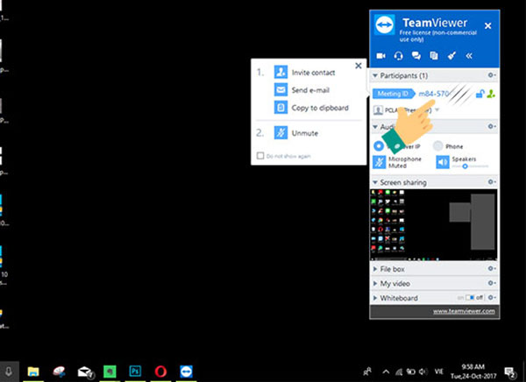The height and width of the screenshot is (382, 526).
Task: Click the TeamViewer logo in the panel header
Action: point(384,25)
